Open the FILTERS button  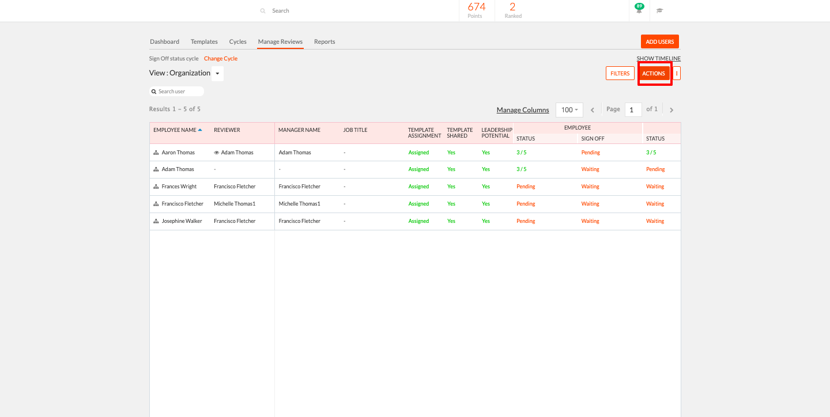coord(620,73)
